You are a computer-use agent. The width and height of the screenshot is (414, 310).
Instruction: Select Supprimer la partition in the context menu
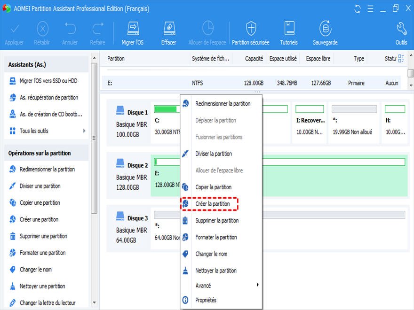[221, 220]
